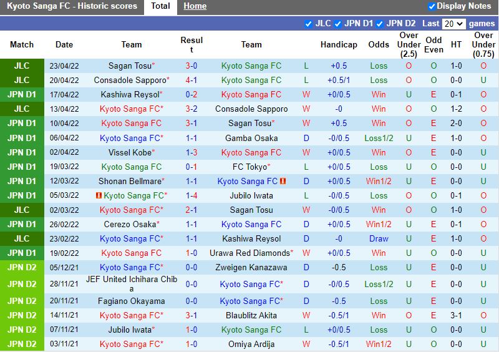
Task: Click the Kyoto Sanga FC Historic scores title
Action: 72,6
